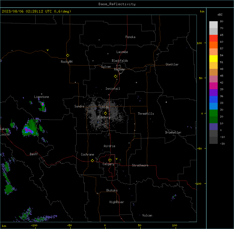
Task: Select the yellow diamond marker south of RedDeer
Action: (115, 76)
